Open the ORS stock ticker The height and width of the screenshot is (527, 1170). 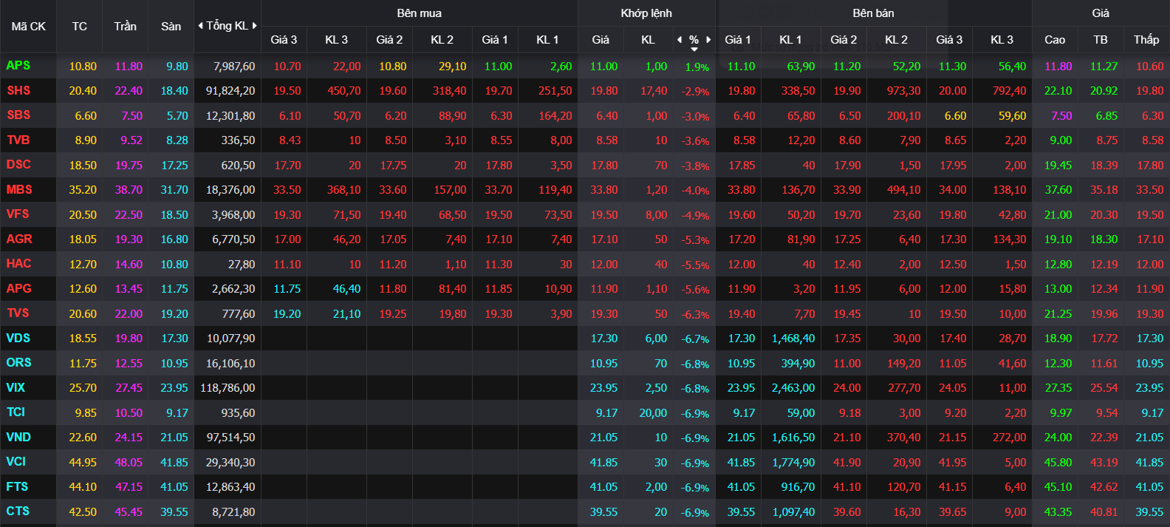[x=18, y=363]
